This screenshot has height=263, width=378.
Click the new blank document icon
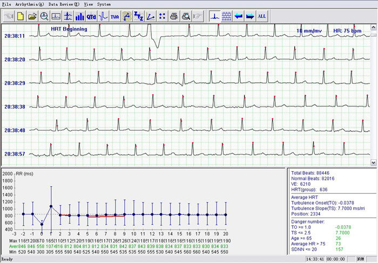tap(21, 16)
